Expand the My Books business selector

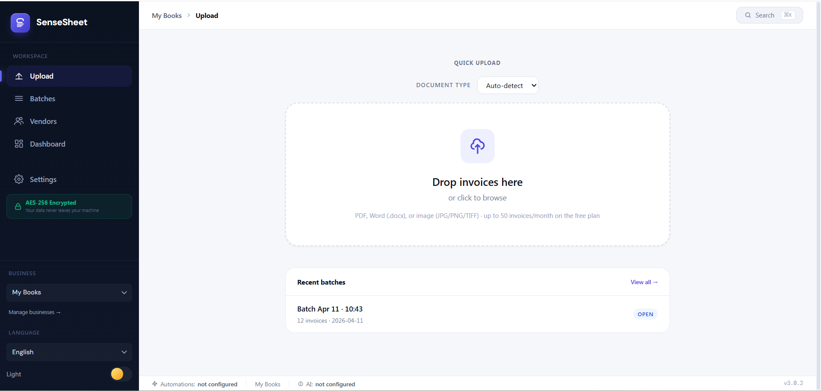pyautogui.click(x=69, y=292)
